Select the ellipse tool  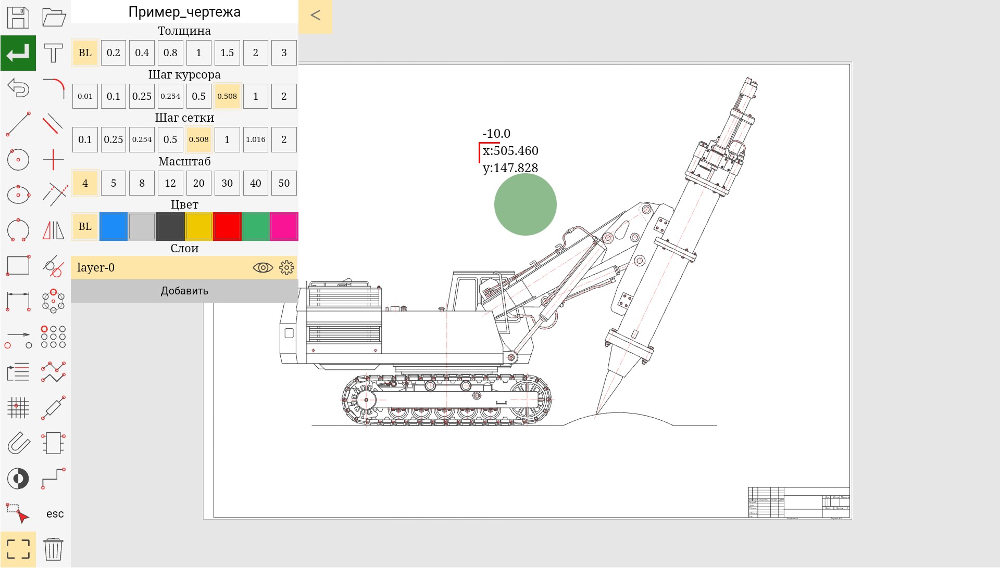pos(18,195)
